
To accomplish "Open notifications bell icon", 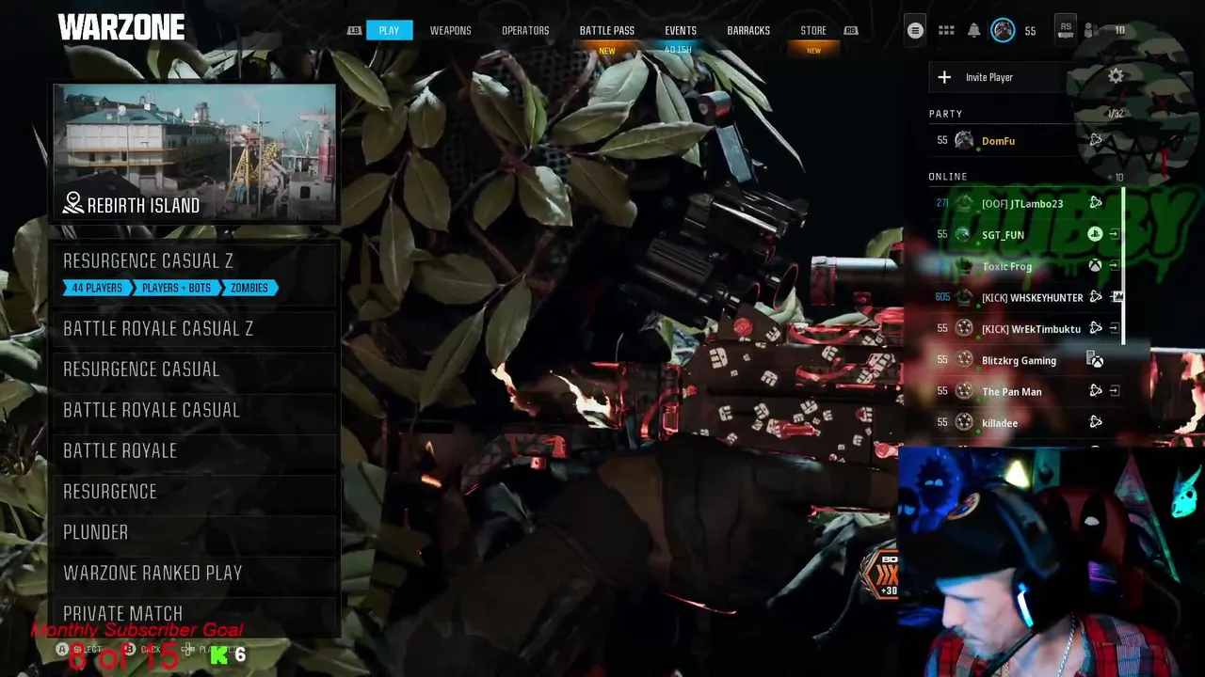I will point(973,30).
